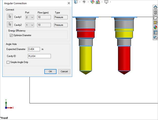Click the Cavity2 Flow input field
Screen dimensions: 158x120
coord(44,25)
